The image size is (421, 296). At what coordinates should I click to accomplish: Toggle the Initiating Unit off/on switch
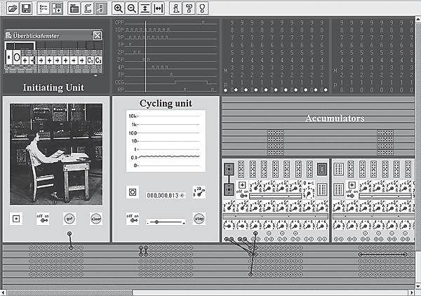[43, 218]
